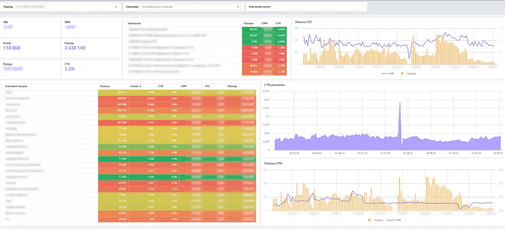
Task: Sort keyword table by Ключевой запрос header
Action: coord(16,86)
